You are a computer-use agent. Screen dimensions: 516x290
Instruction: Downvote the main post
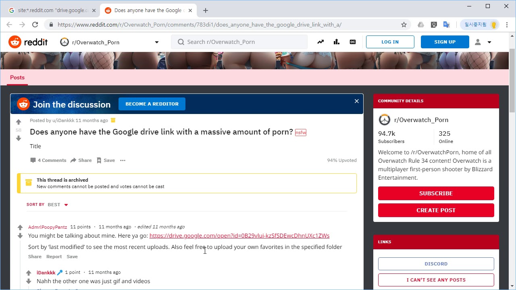(x=19, y=139)
